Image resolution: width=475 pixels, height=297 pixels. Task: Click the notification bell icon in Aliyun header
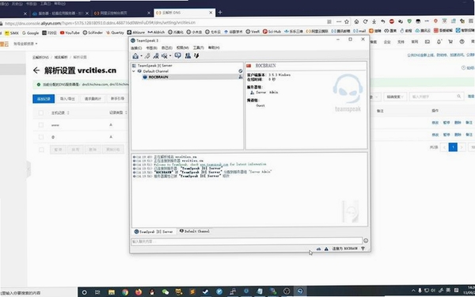tap(439, 42)
